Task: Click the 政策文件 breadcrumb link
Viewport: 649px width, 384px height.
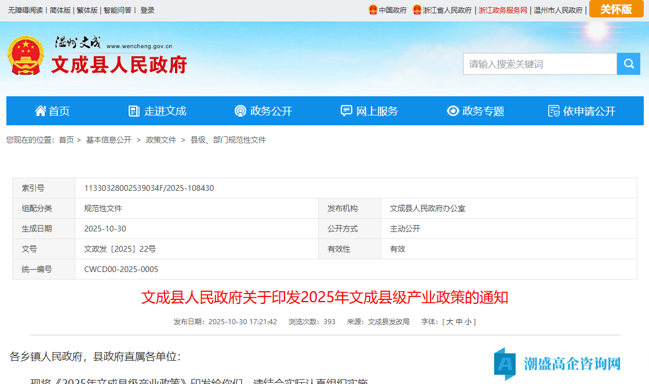Action: pos(160,140)
